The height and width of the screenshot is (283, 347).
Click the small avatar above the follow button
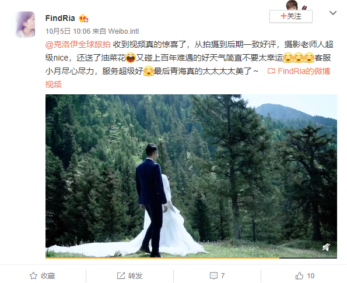click(293, 5)
